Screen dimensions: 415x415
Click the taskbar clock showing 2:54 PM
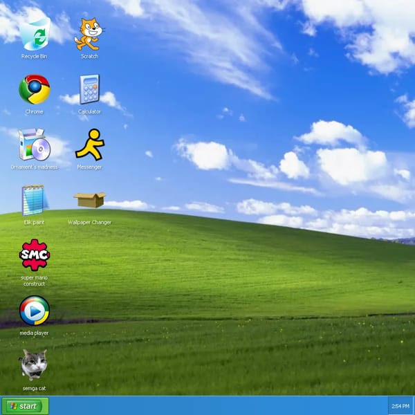coord(400,406)
